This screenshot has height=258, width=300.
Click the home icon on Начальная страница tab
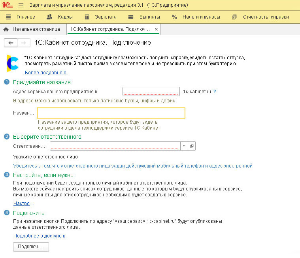[6, 29]
